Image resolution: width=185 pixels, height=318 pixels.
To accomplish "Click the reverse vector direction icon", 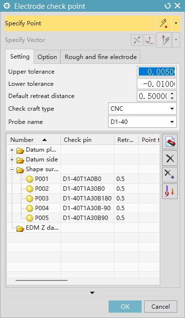I will click(x=137, y=40).
